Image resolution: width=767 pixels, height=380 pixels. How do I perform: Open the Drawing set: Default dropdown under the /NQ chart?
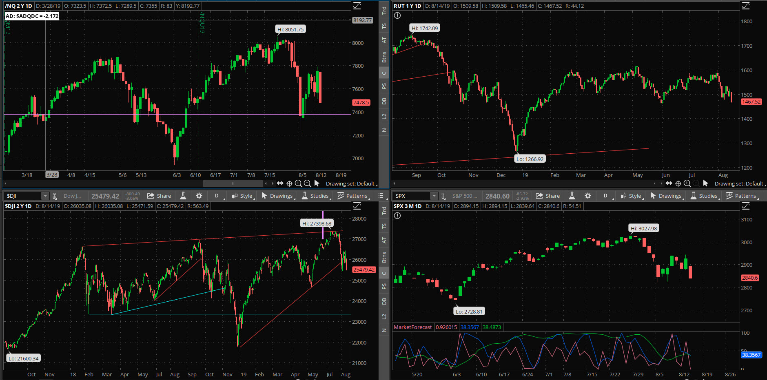click(x=351, y=183)
